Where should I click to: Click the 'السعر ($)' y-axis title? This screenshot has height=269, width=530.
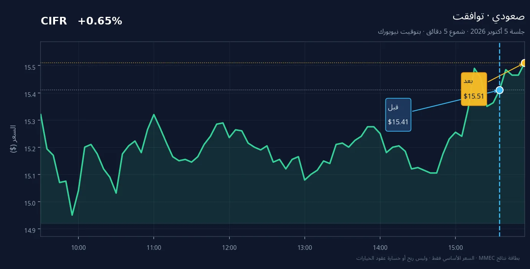[x=13, y=139]
